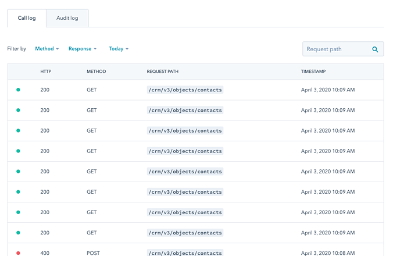
Task: Click the magnifying glass search icon
Action: click(376, 49)
